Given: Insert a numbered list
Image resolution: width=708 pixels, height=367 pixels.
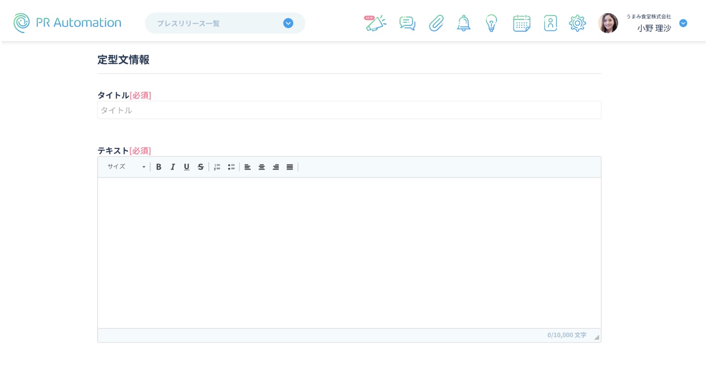Looking at the screenshot, I should [217, 167].
